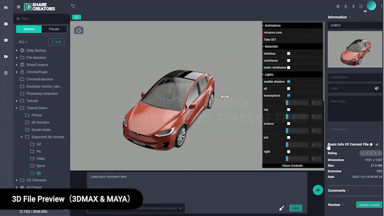Image resolution: width=384 pixels, height=216 pixels.
Task: Enable the wireframe checkbox
Action: (x=289, y=60)
